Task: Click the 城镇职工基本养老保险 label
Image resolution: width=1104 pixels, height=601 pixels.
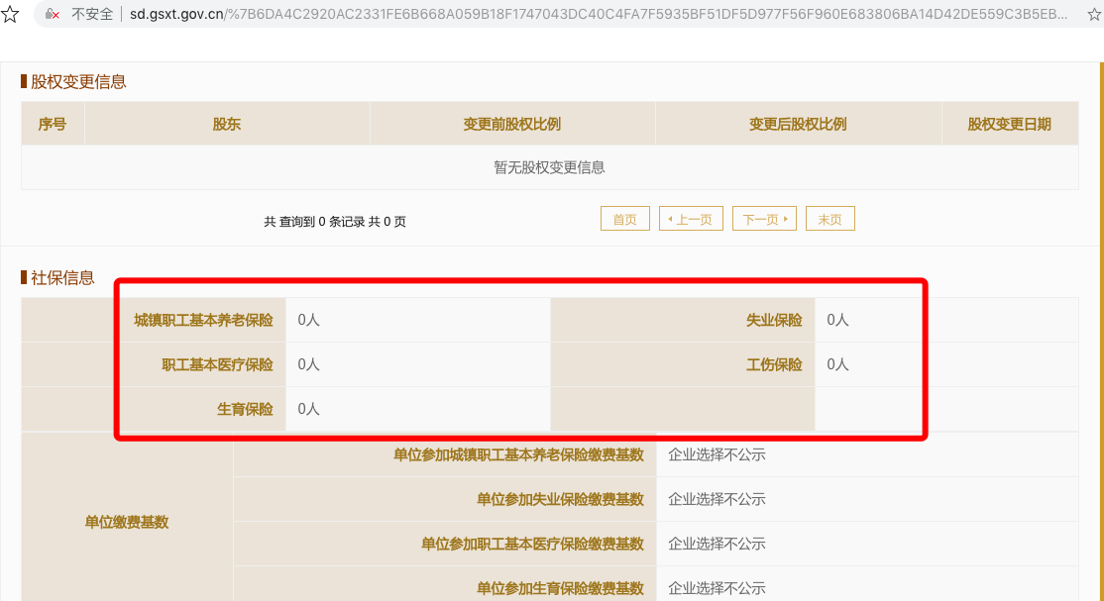Action: [203, 320]
